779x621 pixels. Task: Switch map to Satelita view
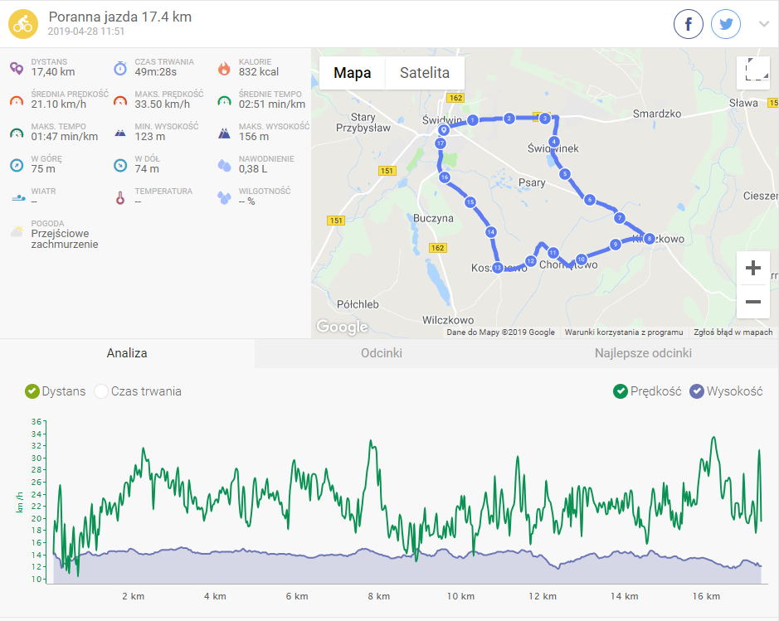coord(425,73)
